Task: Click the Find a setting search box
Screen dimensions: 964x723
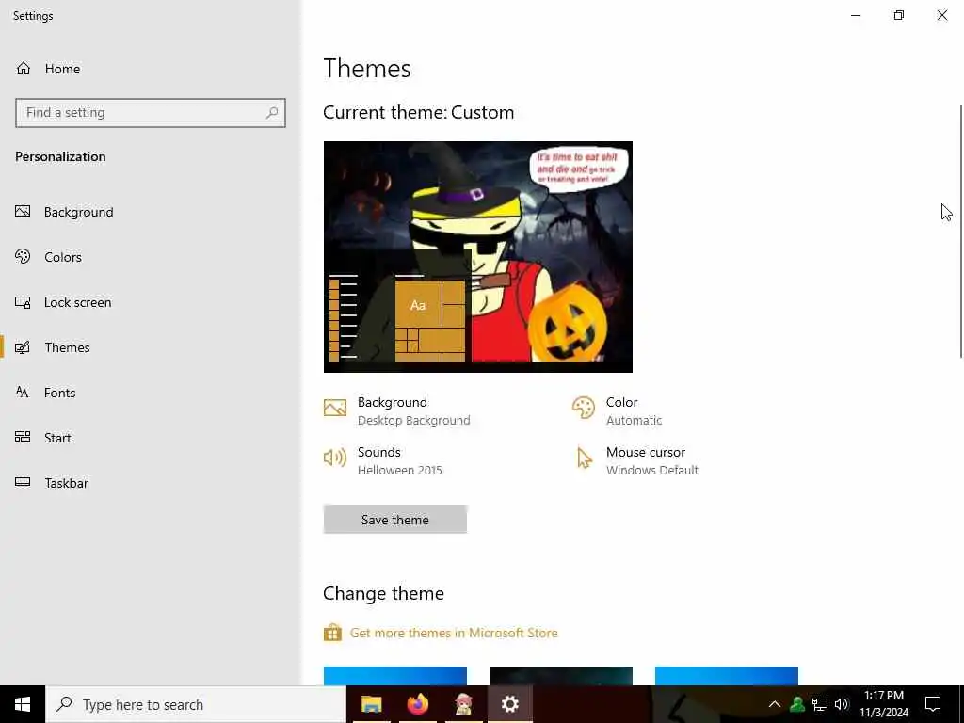Action: tap(151, 113)
